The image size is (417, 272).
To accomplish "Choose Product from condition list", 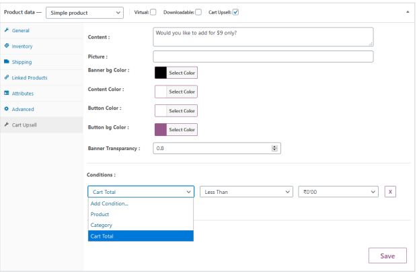I will [x=141, y=214].
